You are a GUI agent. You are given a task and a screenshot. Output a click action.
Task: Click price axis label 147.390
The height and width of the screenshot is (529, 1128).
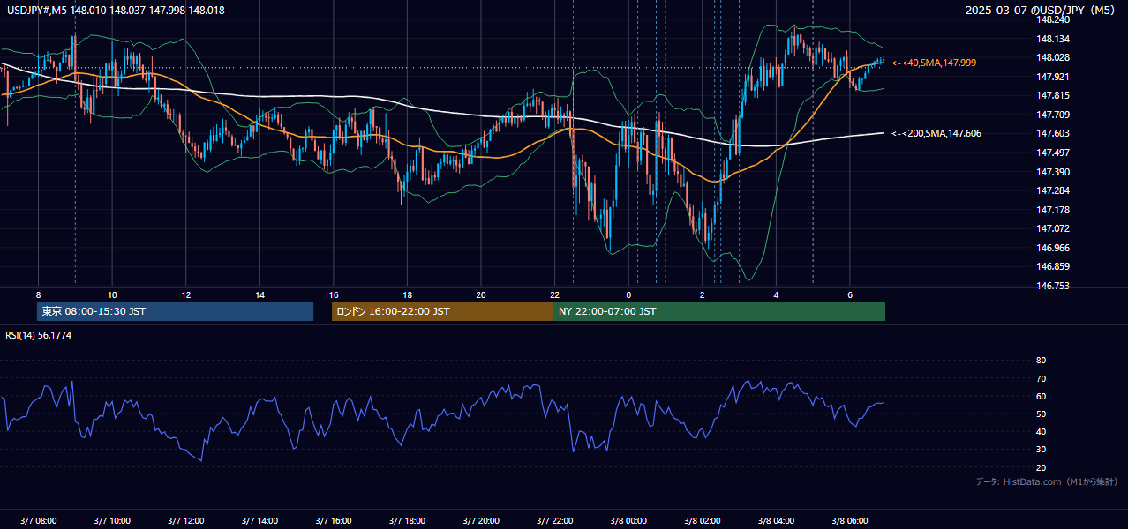(1054, 172)
